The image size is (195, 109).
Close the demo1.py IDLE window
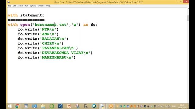click(186, 2)
